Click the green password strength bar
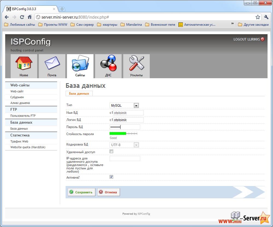273x227 pixels. tap(117, 133)
